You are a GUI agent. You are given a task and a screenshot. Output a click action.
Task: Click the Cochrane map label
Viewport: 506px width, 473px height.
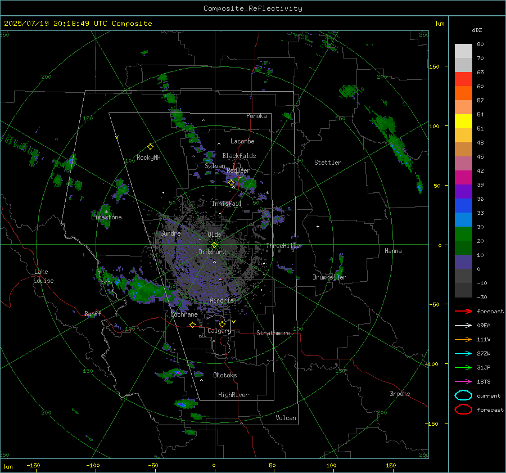(x=184, y=314)
